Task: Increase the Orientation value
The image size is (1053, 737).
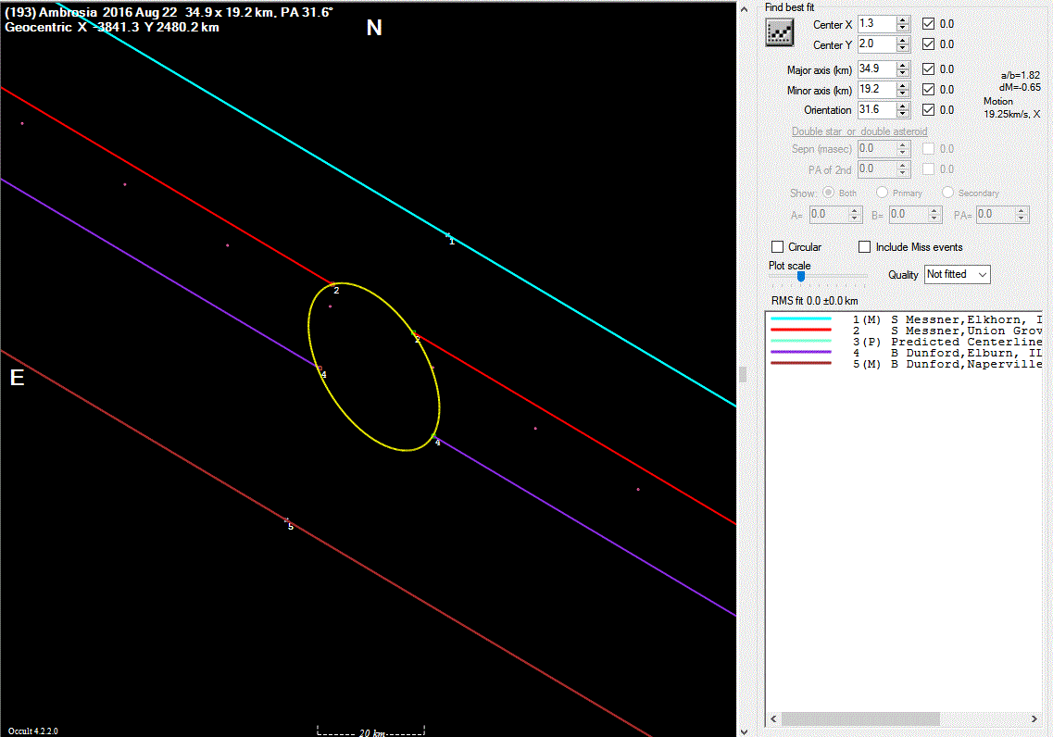Action: click(x=903, y=106)
